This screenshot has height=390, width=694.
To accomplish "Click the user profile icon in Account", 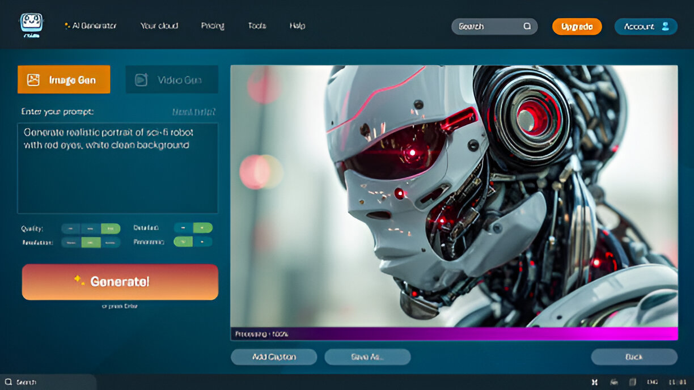I will pyautogui.click(x=665, y=26).
